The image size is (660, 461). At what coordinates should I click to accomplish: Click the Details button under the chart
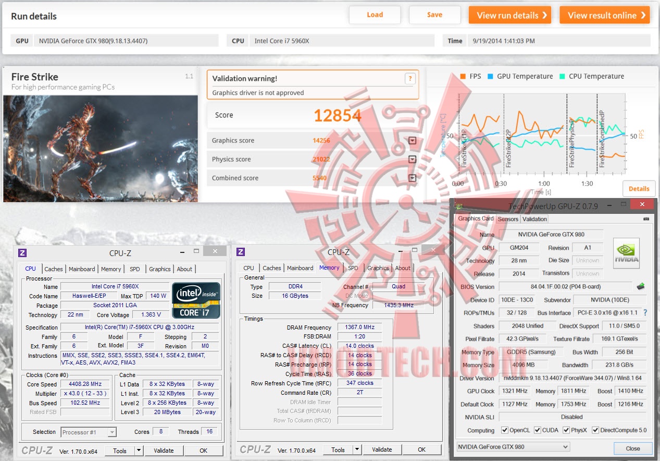tap(639, 189)
